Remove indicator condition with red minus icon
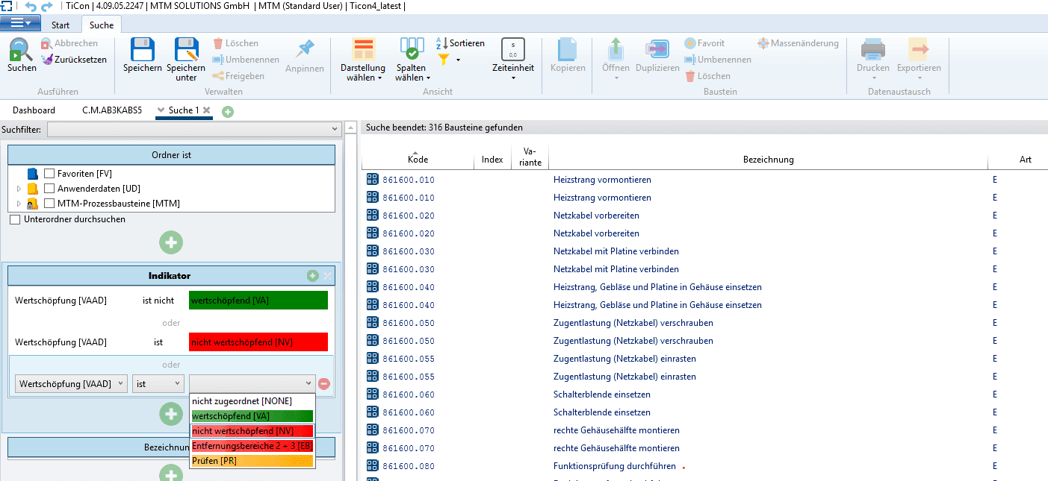 (x=323, y=384)
